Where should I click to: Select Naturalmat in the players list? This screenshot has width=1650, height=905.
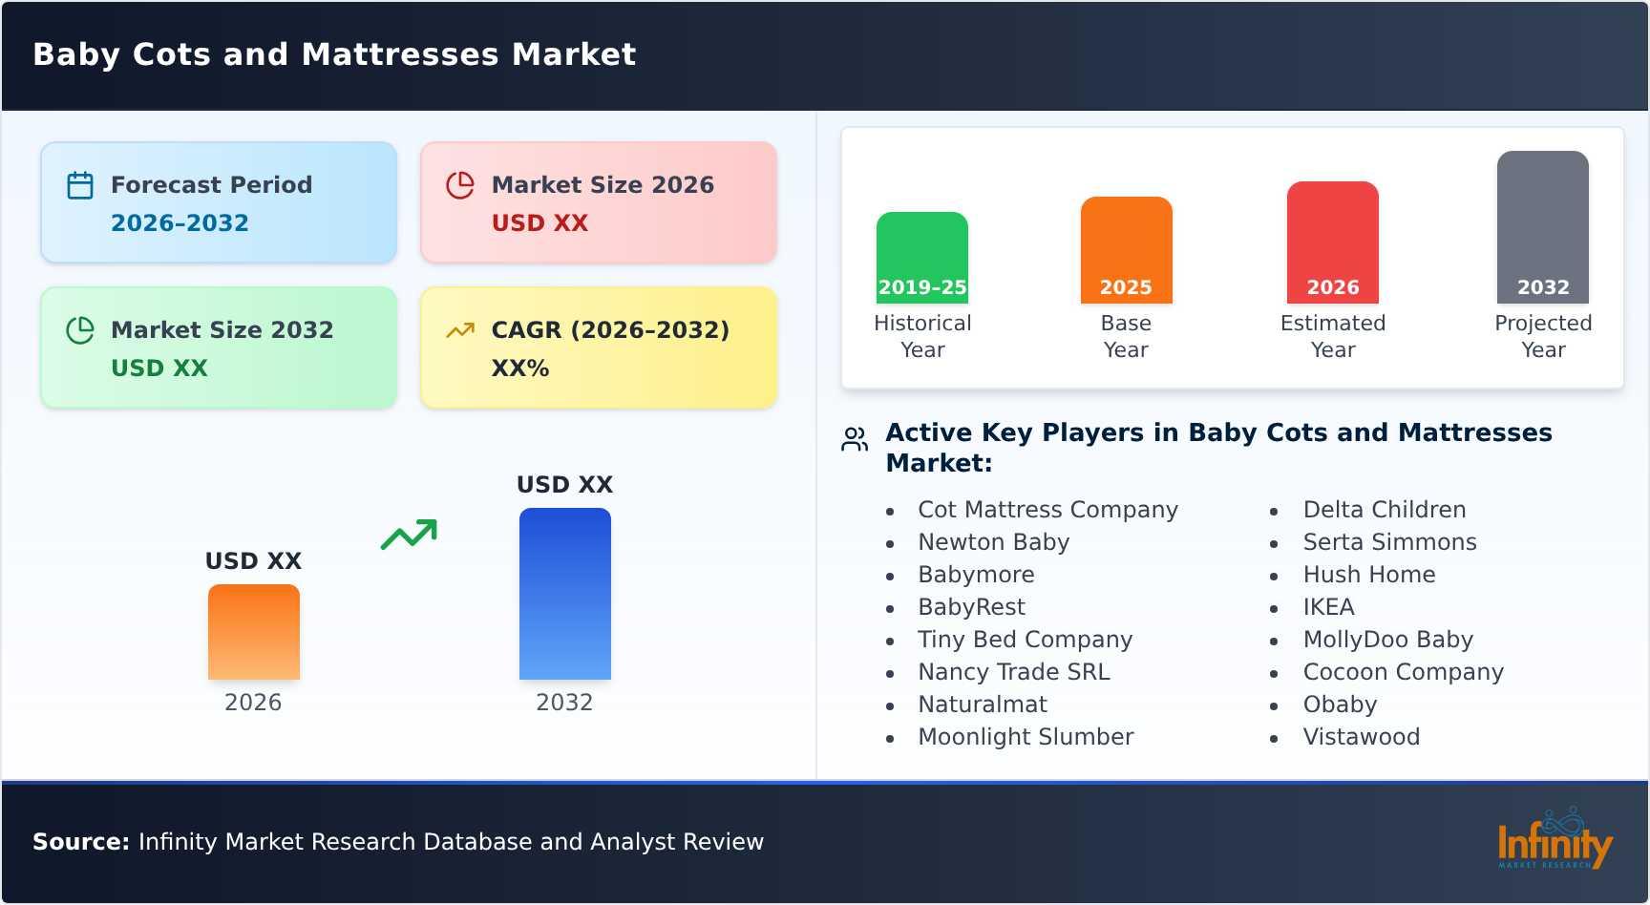[x=983, y=705]
